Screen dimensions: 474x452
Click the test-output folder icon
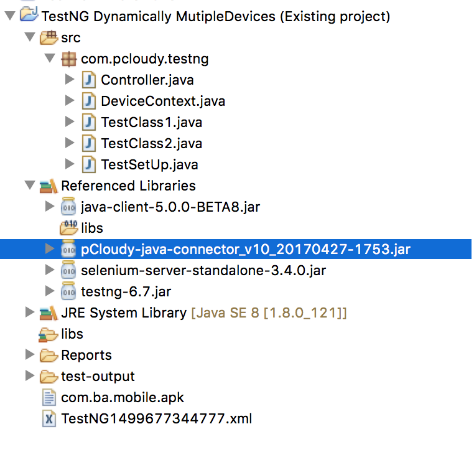tap(49, 377)
